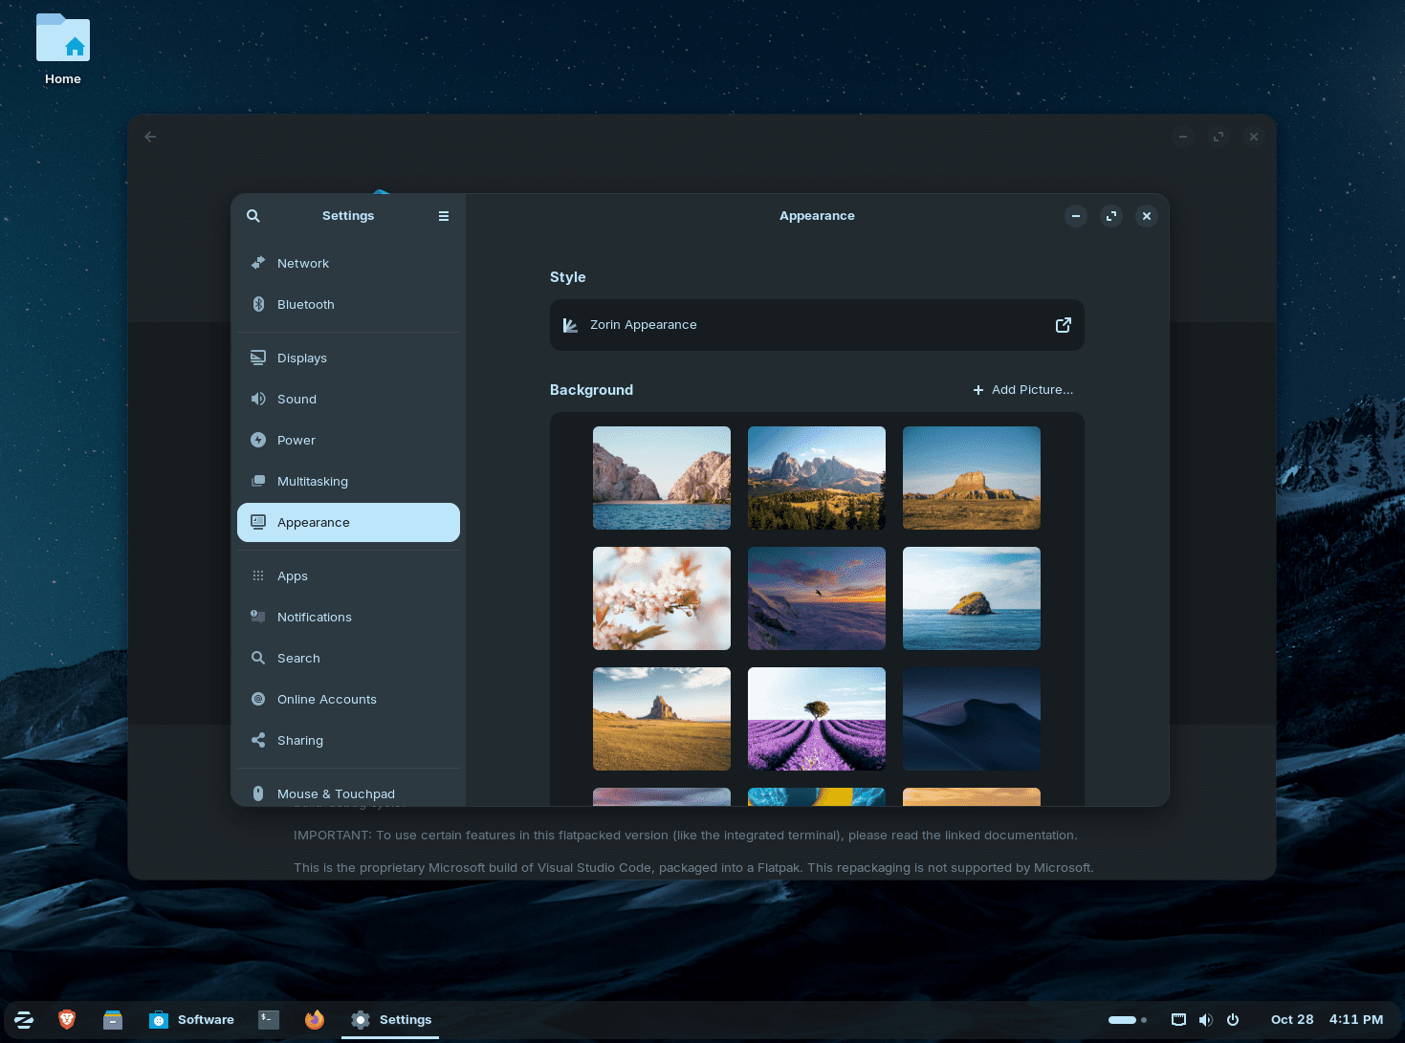Screen dimensions: 1405x1043
Task: Open the volume control in the taskbar
Action: 1205,1019
